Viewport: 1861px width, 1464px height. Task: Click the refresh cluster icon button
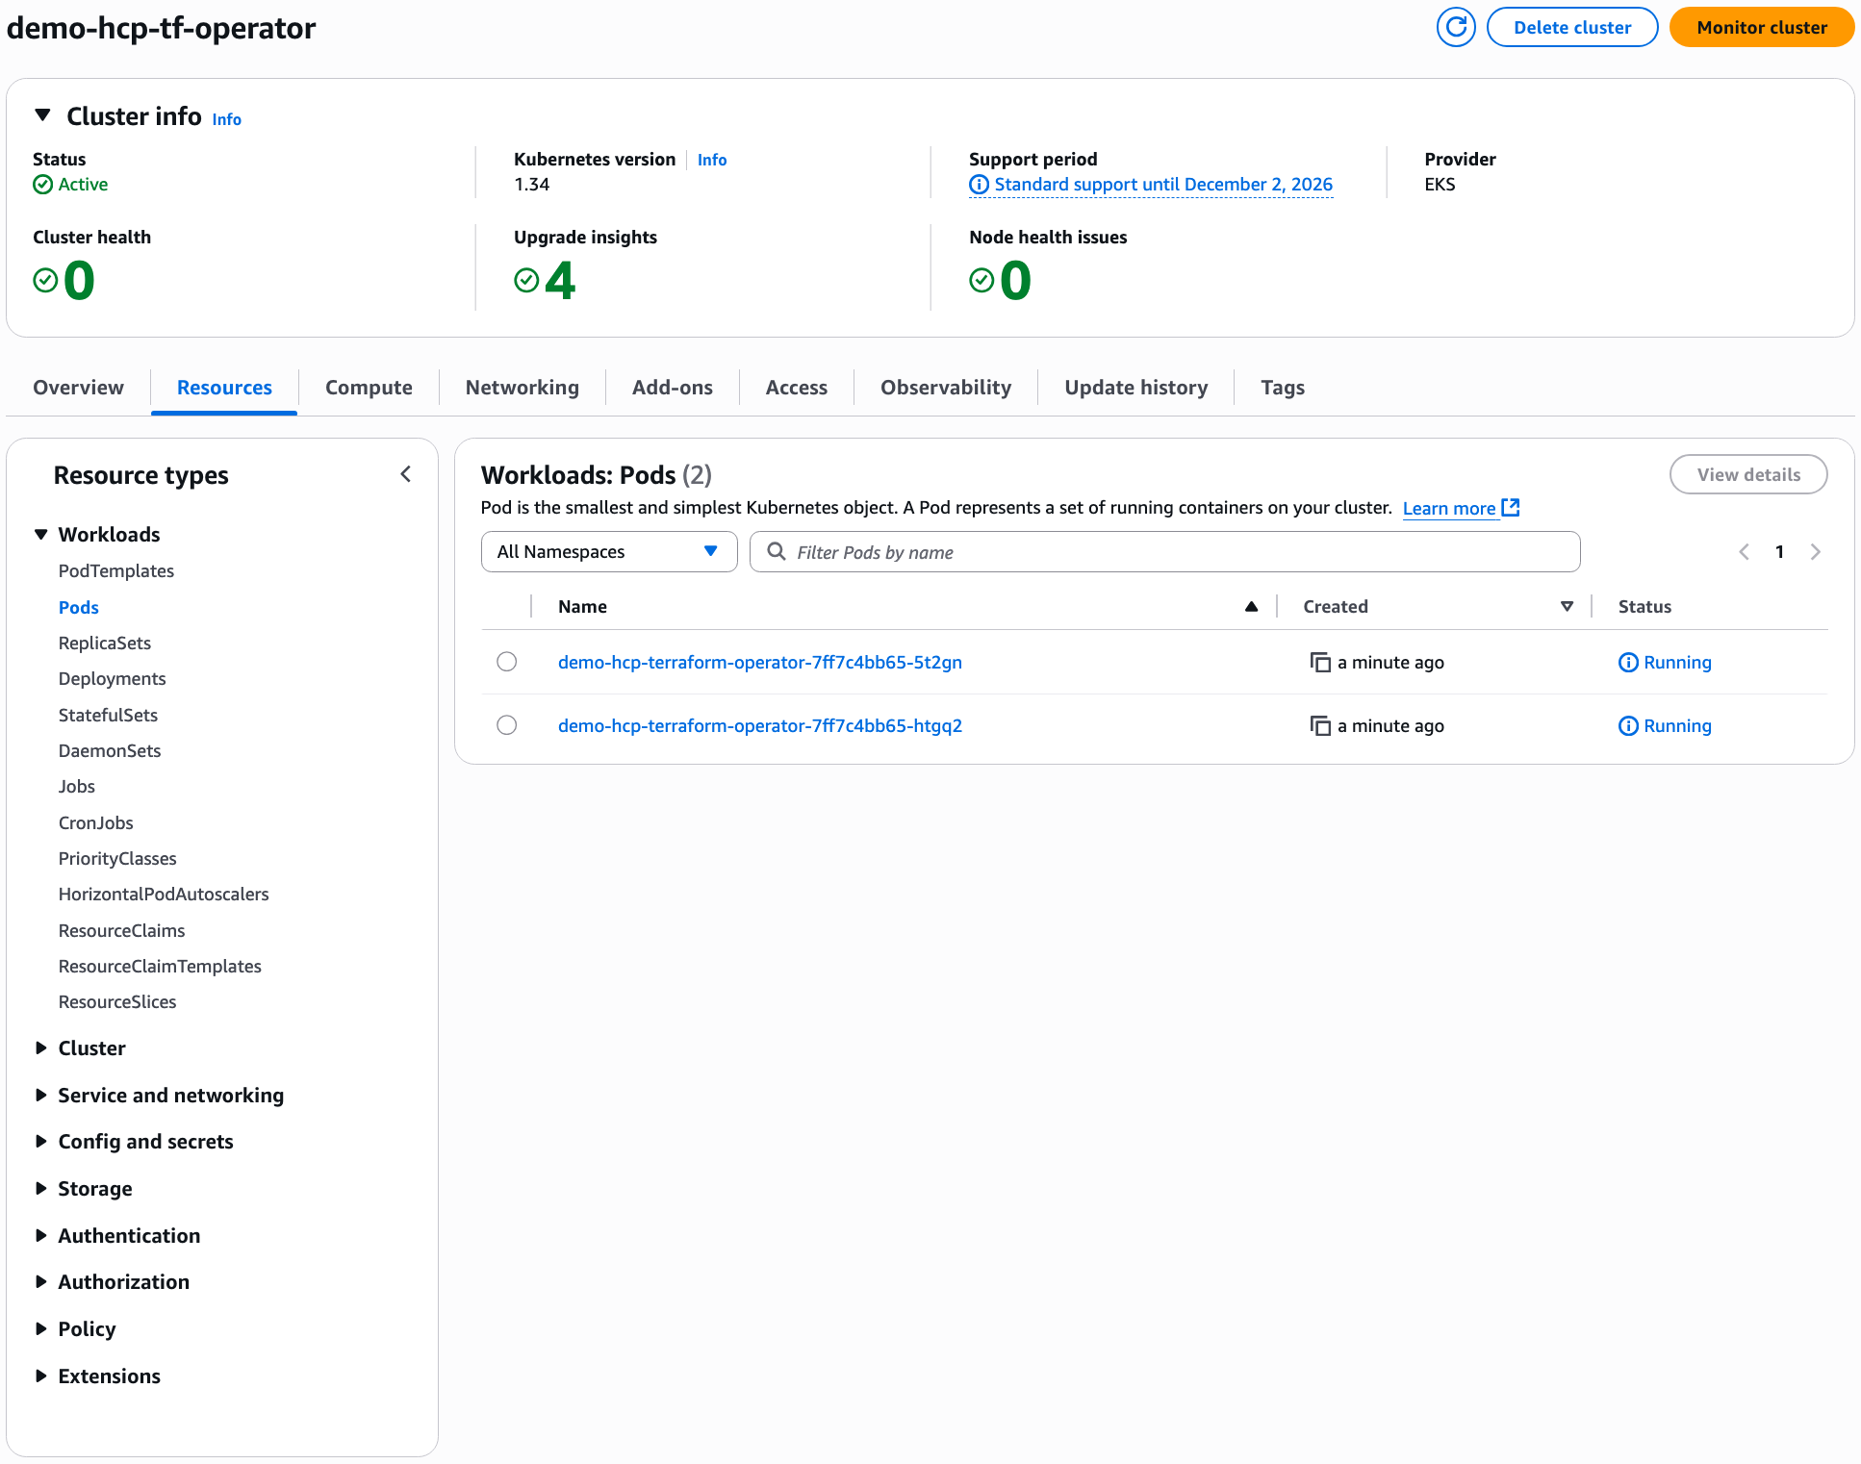tap(1455, 27)
